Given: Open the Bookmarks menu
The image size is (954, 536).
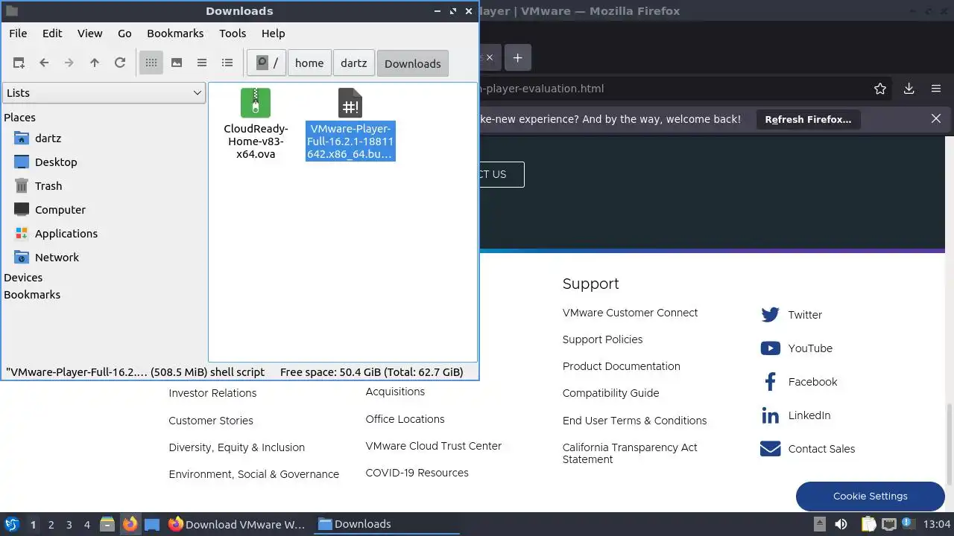Looking at the screenshot, I should click(175, 33).
